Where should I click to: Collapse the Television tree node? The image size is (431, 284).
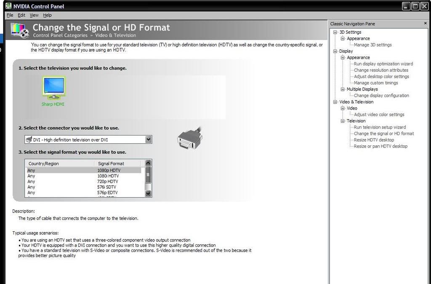343,121
